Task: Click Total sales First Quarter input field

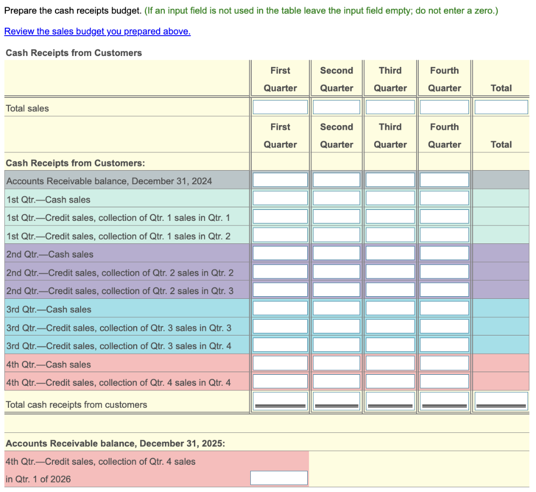Action: point(280,107)
